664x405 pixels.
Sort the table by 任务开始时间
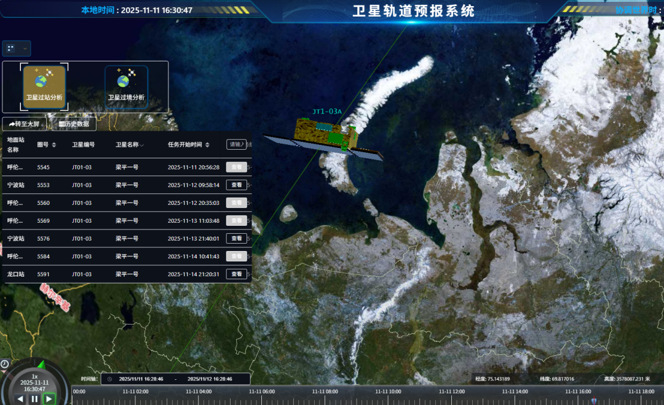click(x=207, y=145)
